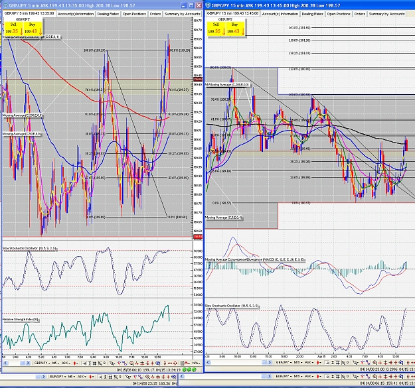
Task: Click blue linked squares icon in 15 min toolbar
Action: pos(368,362)
